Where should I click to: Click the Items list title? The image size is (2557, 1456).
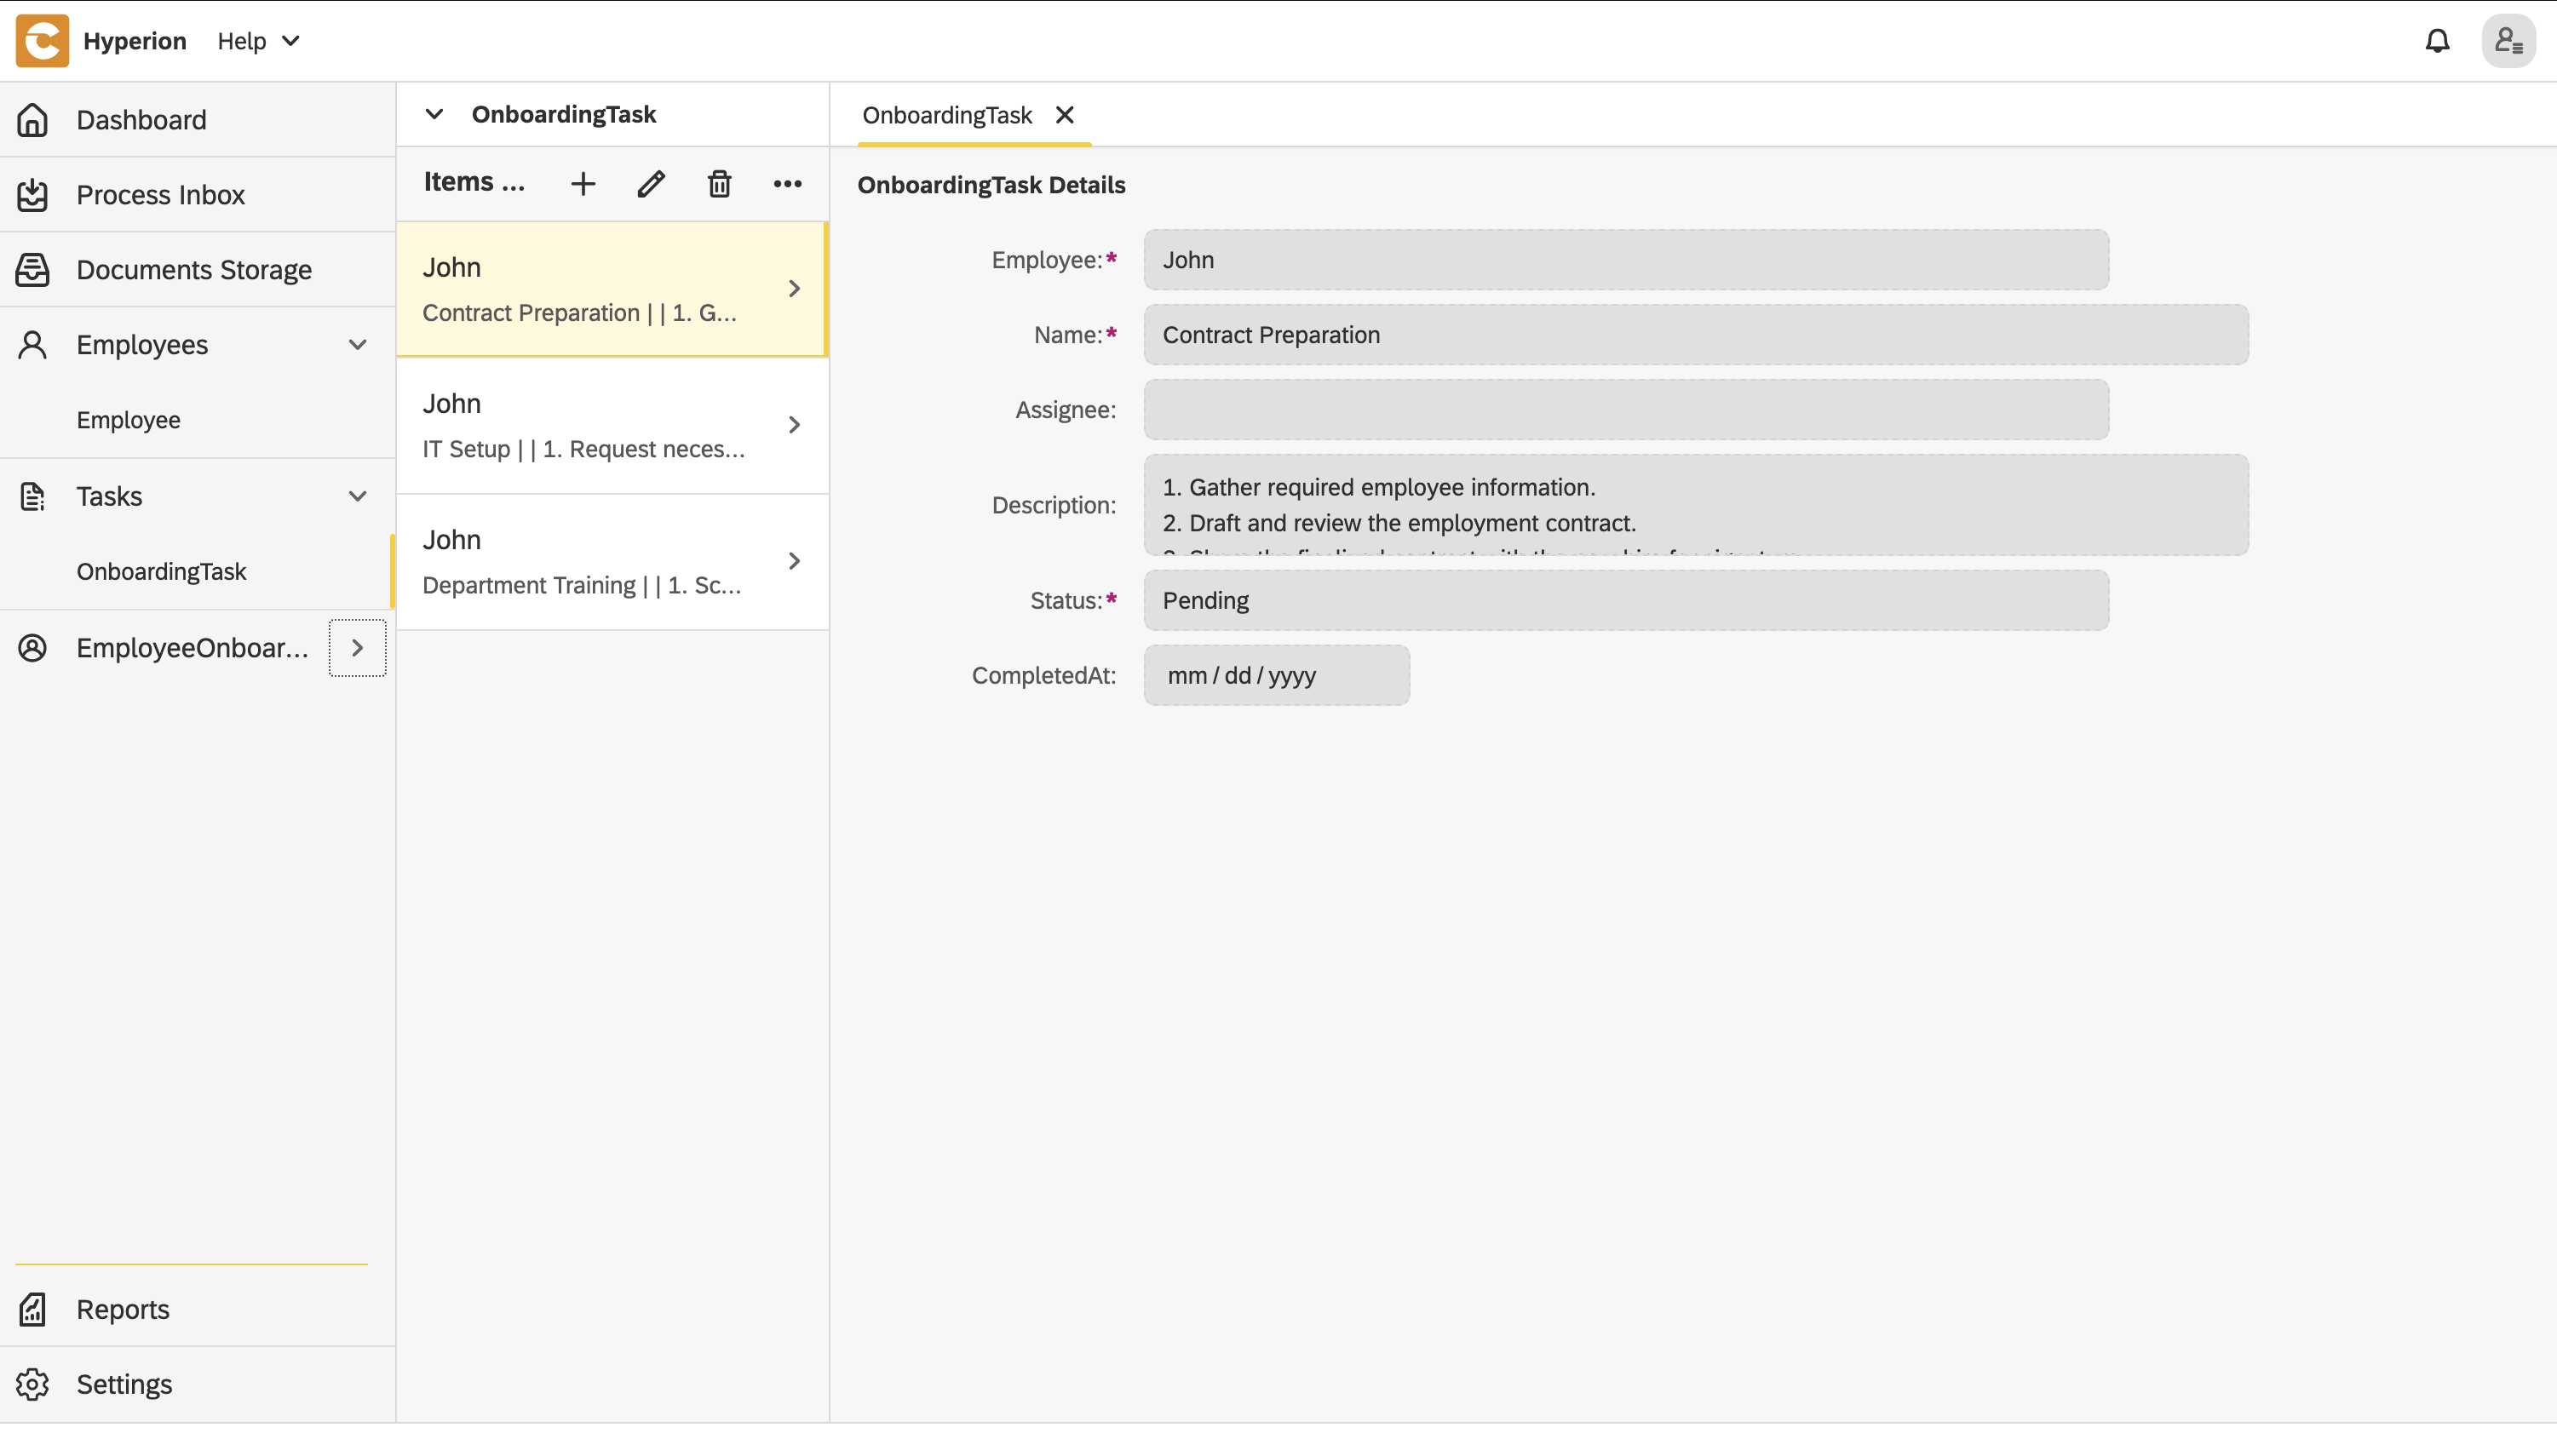(x=474, y=182)
